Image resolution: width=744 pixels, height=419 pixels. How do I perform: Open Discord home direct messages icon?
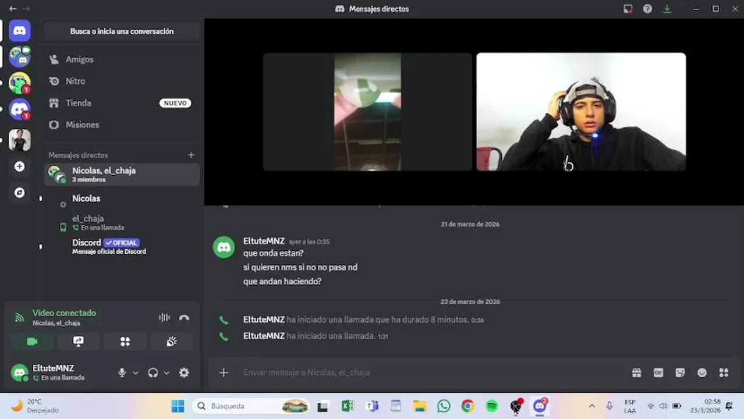20,31
